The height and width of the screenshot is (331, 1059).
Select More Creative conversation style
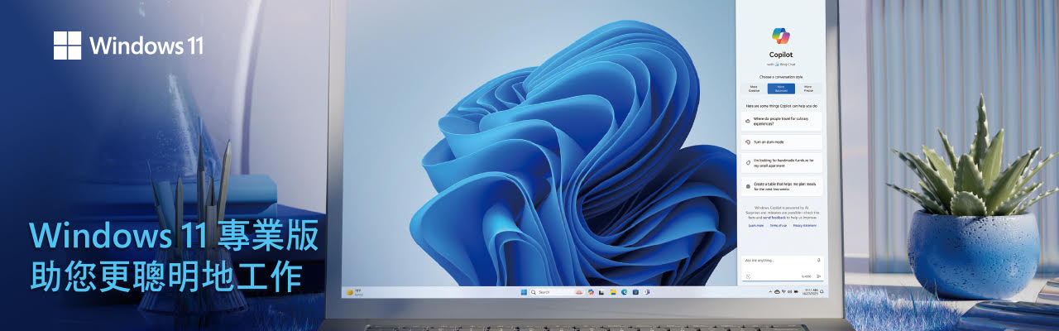point(755,88)
